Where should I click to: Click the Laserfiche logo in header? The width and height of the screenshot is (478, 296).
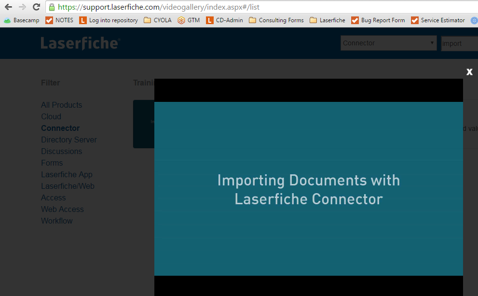pyautogui.click(x=81, y=43)
